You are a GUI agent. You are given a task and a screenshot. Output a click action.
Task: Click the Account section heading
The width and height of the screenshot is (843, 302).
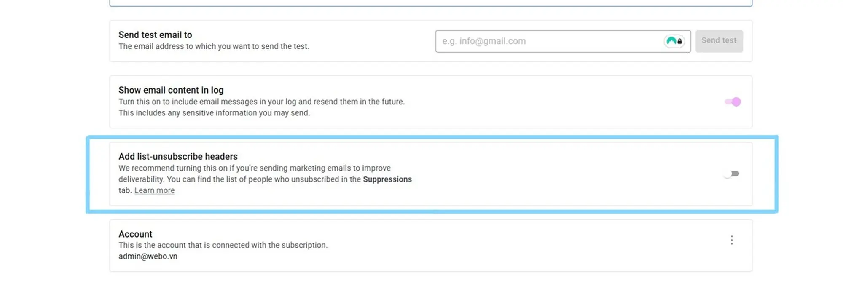coord(135,234)
